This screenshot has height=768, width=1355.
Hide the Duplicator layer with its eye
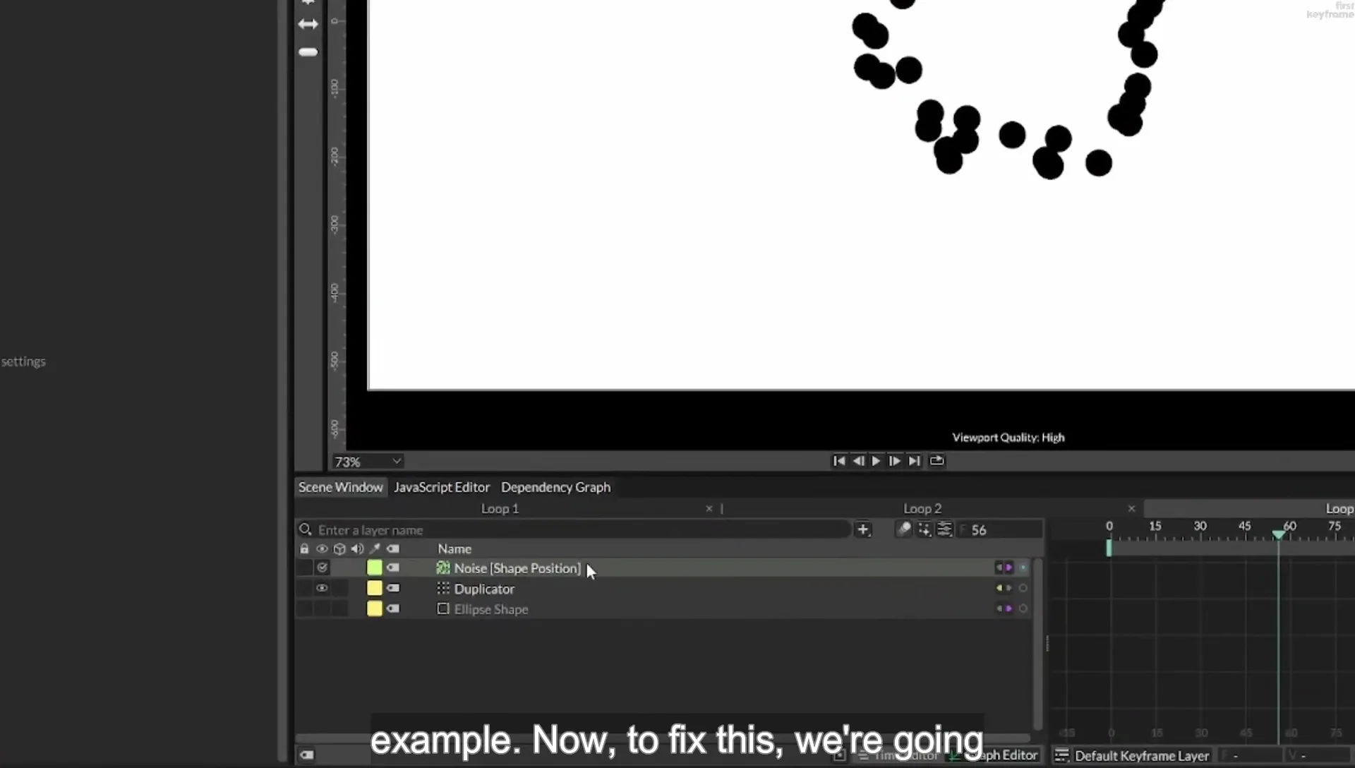click(x=322, y=588)
